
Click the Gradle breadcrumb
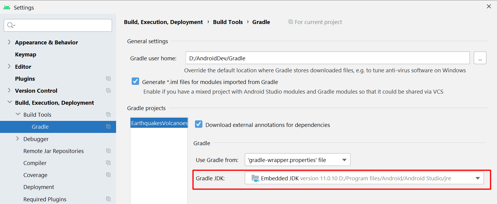click(261, 22)
